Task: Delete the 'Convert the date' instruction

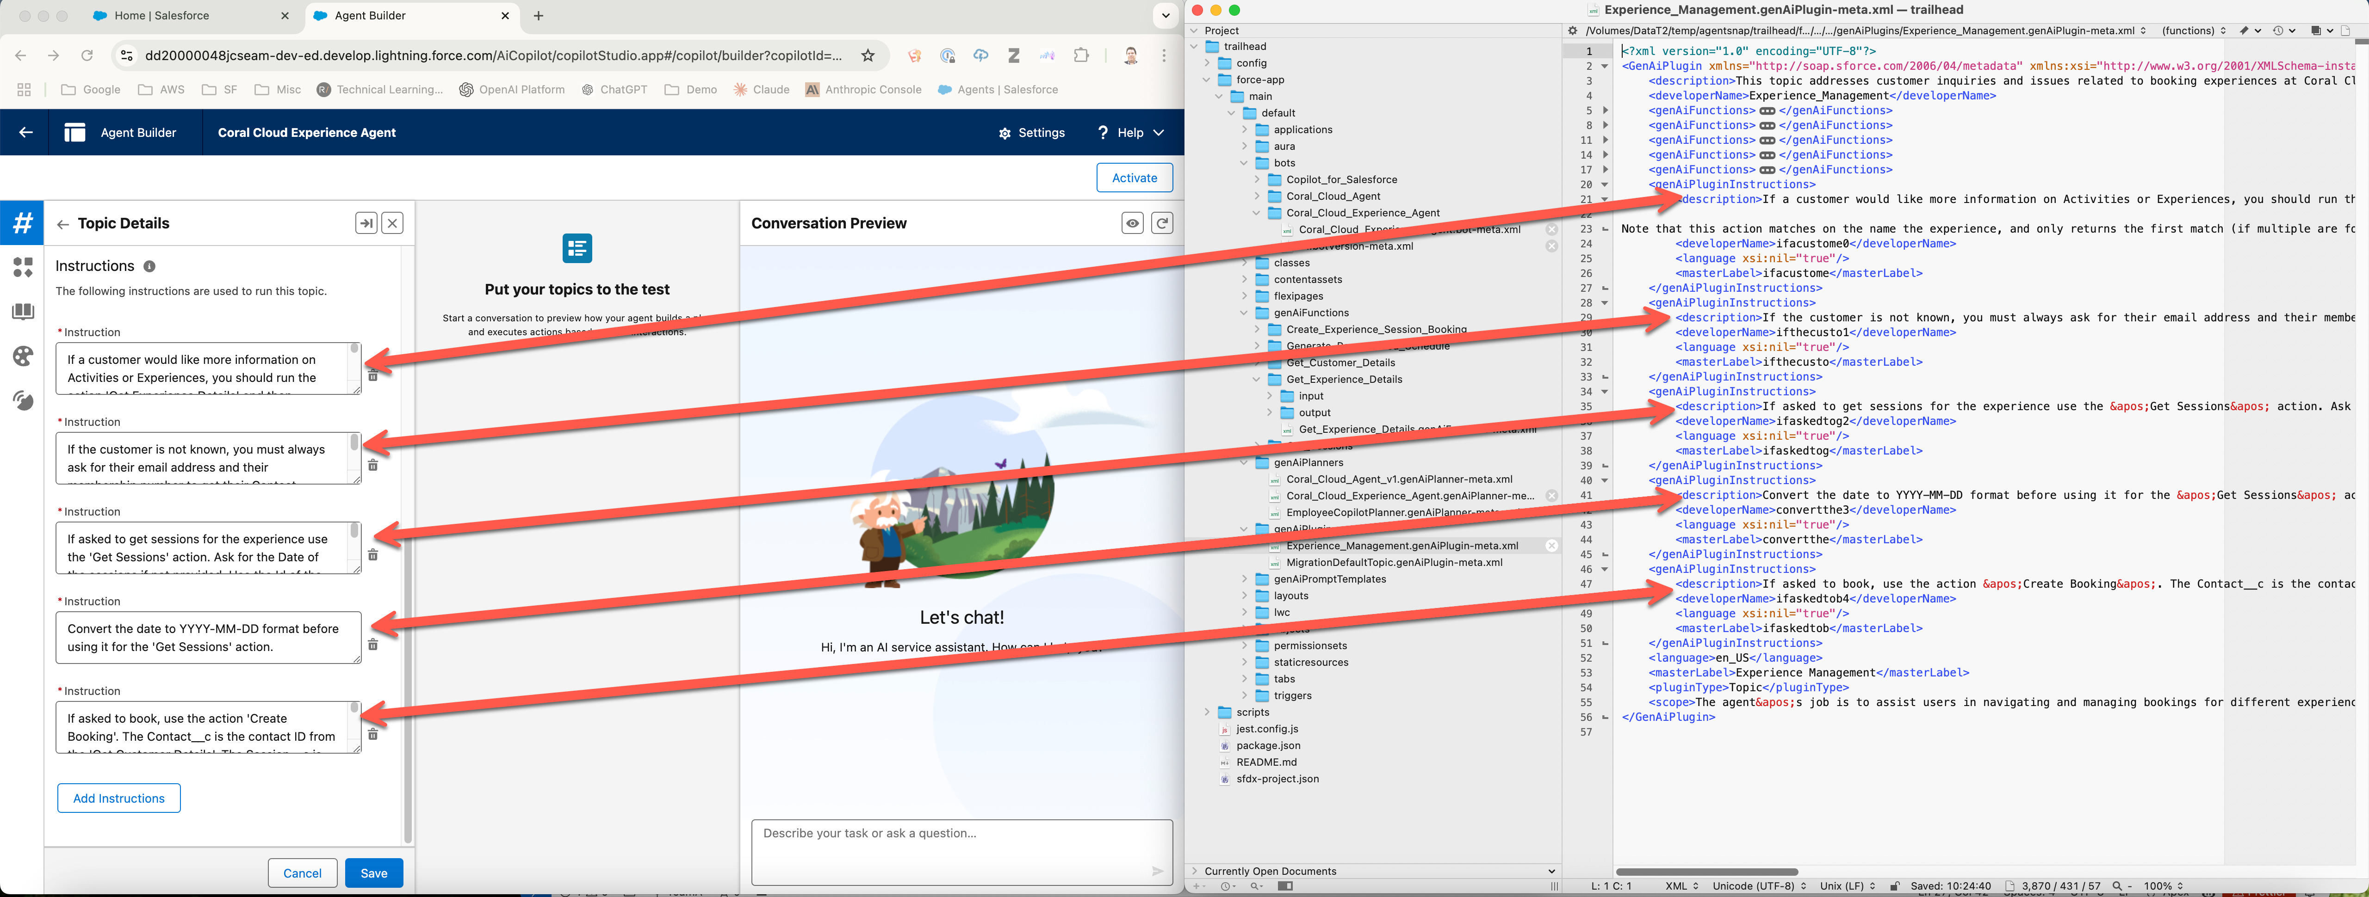Action: (372, 644)
